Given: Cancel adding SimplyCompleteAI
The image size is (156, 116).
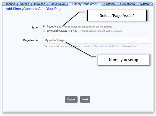Looking at the screenshot, I should (x=71, y=99).
